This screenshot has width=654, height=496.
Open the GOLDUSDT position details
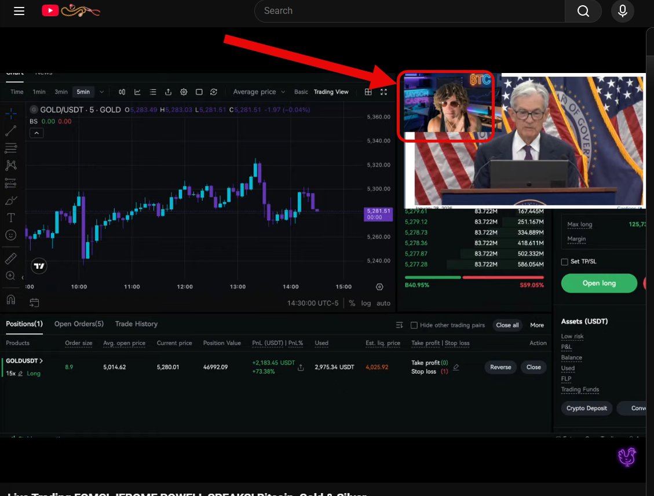(x=24, y=361)
